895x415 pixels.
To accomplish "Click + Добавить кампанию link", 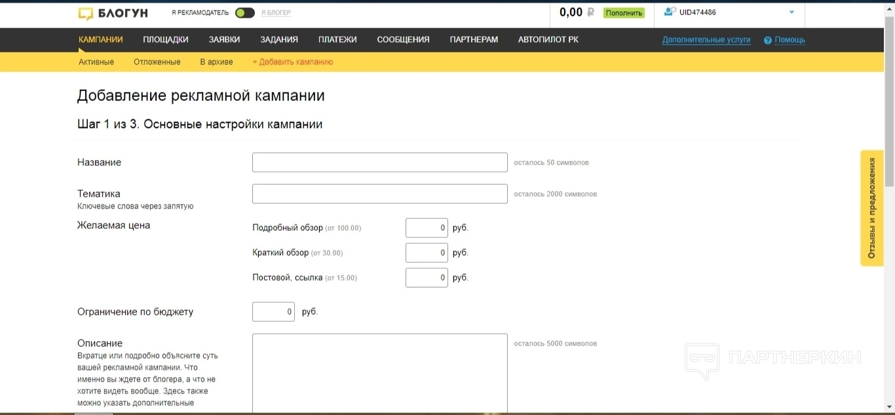I will tap(293, 62).
